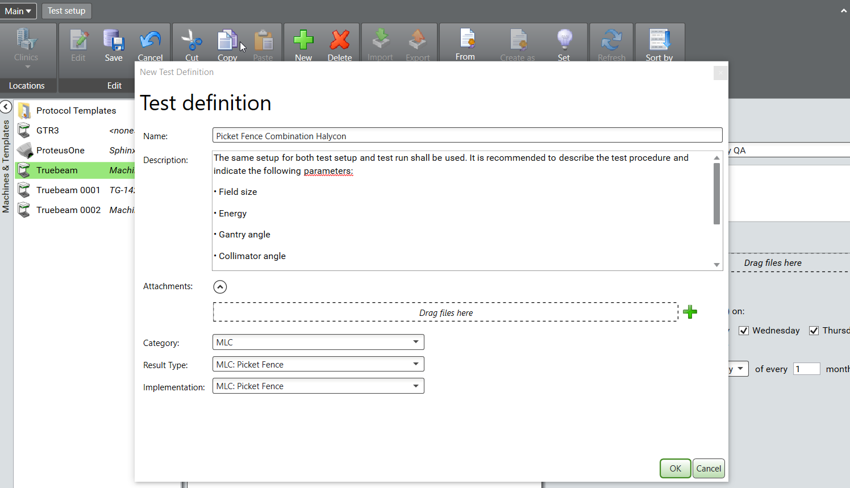Open the Main menu
Screen dimensions: 850x488
(18, 11)
